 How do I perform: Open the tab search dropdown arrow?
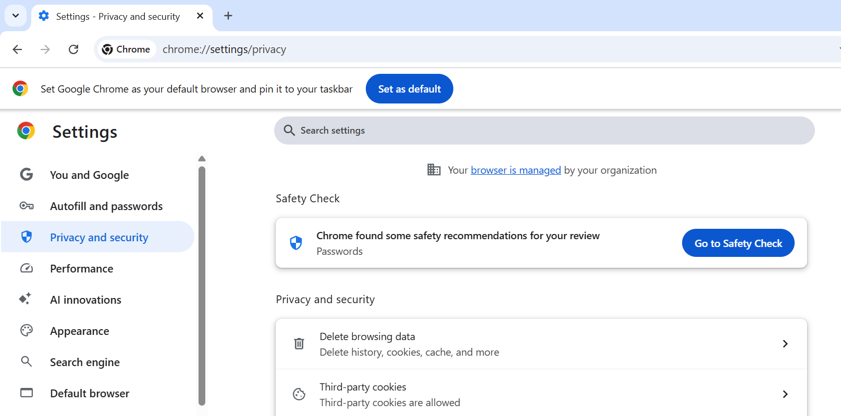pos(16,16)
